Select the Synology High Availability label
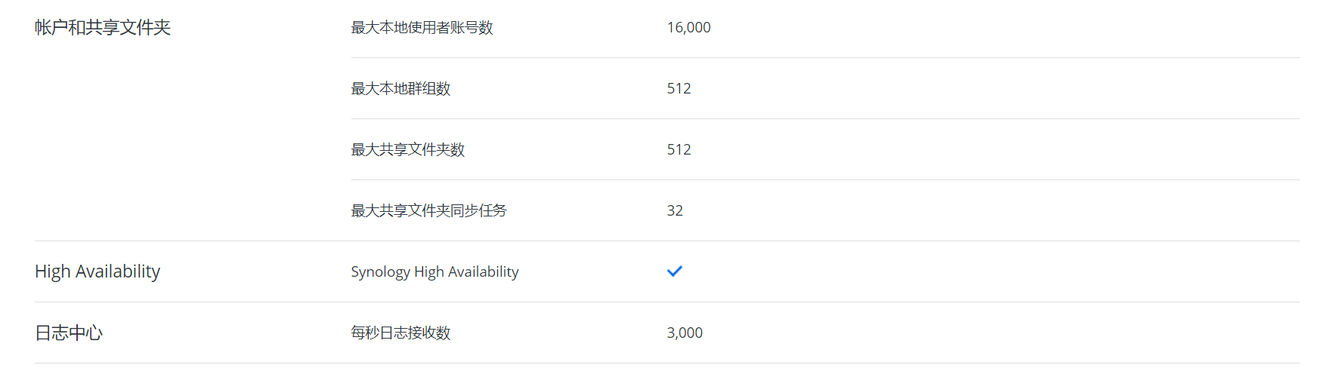Screen dimensions: 1336x368 pyautogui.click(x=435, y=272)
